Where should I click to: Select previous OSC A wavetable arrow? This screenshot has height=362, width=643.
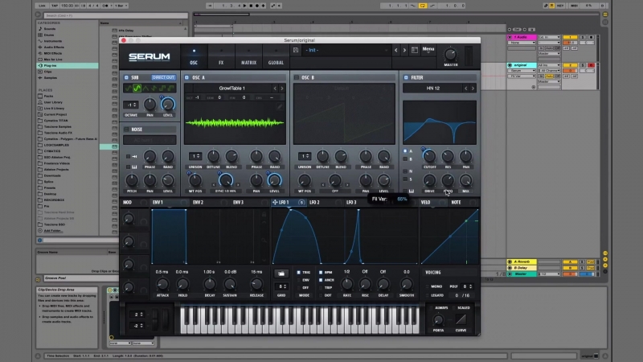click(275, 88)
